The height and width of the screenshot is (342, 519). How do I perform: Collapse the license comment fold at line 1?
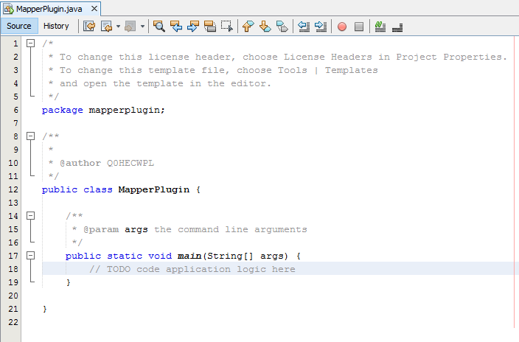coord(30,43)
